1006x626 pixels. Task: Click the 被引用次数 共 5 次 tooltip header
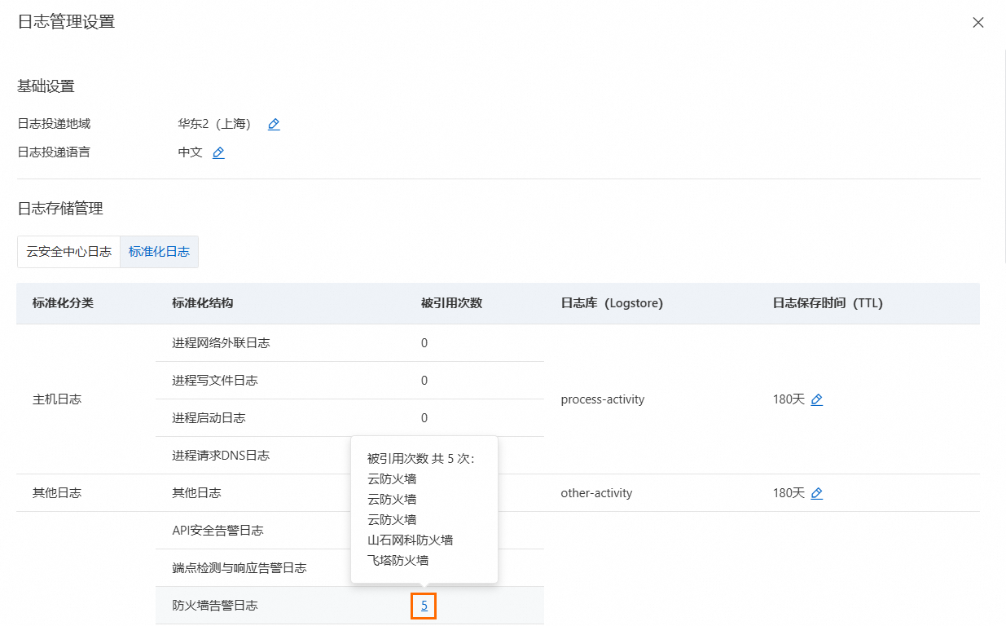421,459
